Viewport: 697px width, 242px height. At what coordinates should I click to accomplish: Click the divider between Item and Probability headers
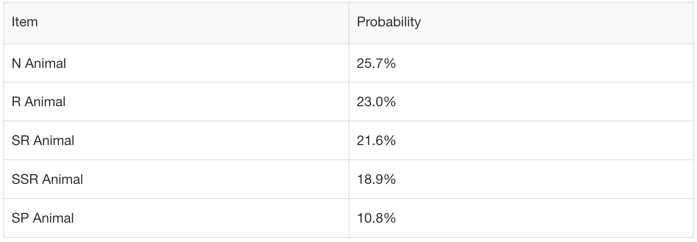click(x=349, y=22)
